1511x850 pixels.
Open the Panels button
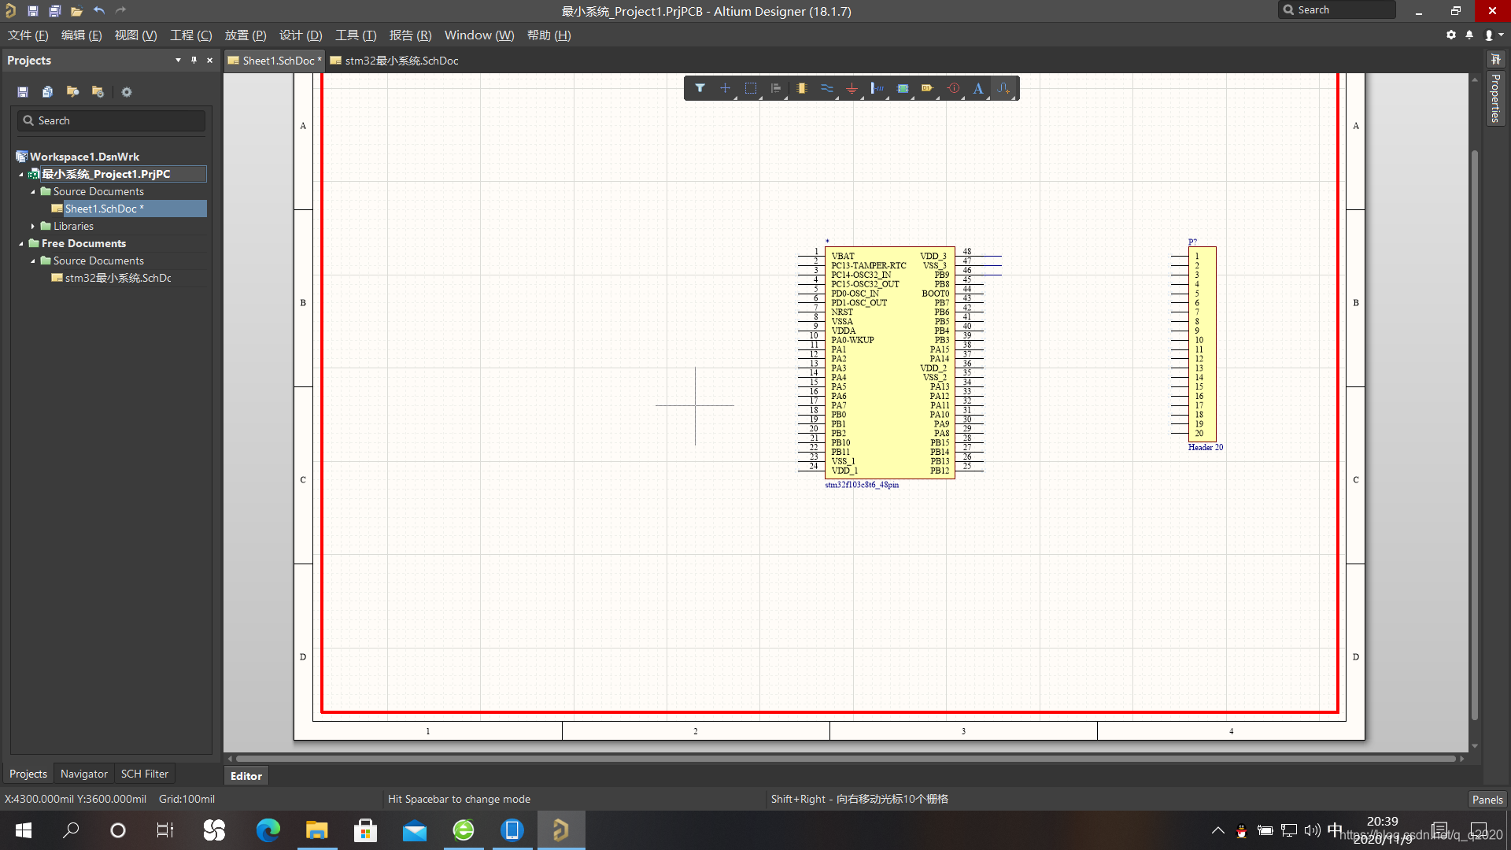(1487, 799)
